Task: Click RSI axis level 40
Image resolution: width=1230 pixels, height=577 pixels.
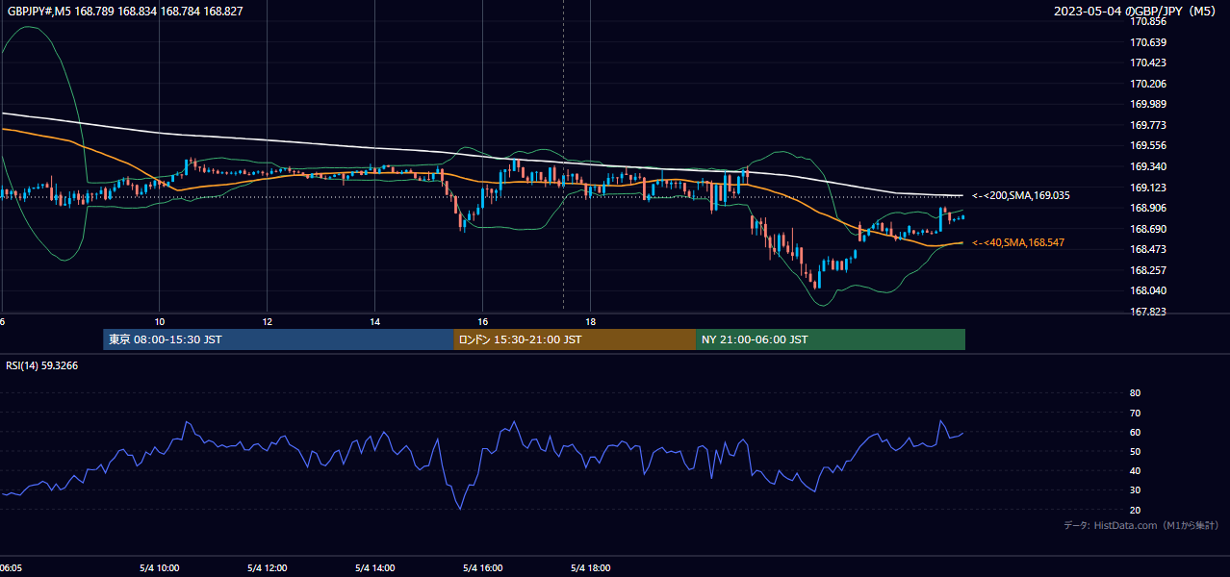Action: tap(1135, 471)
